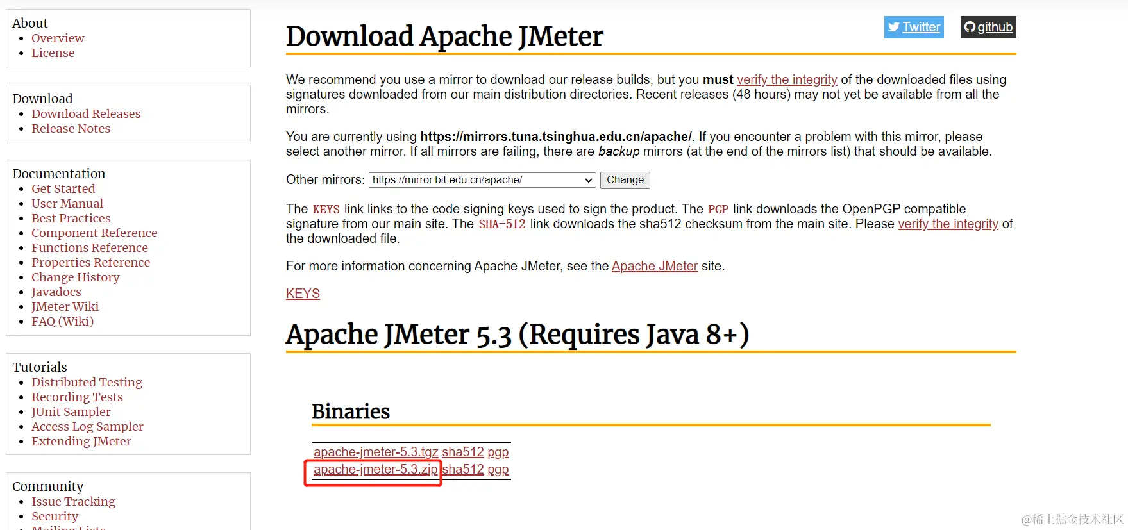The width and height of the screenshot is (1128, 530).
Task: Open the Release Notes link
Action: 71,128
